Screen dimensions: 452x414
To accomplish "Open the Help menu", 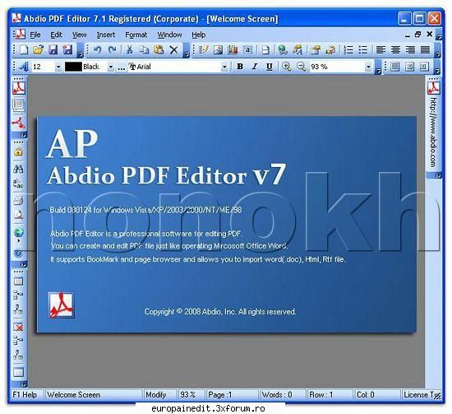I will coord(199,35).
